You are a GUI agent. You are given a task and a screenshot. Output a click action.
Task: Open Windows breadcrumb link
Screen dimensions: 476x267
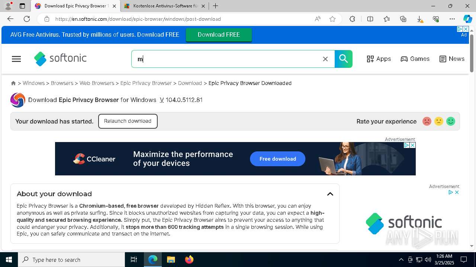(33, 83)
